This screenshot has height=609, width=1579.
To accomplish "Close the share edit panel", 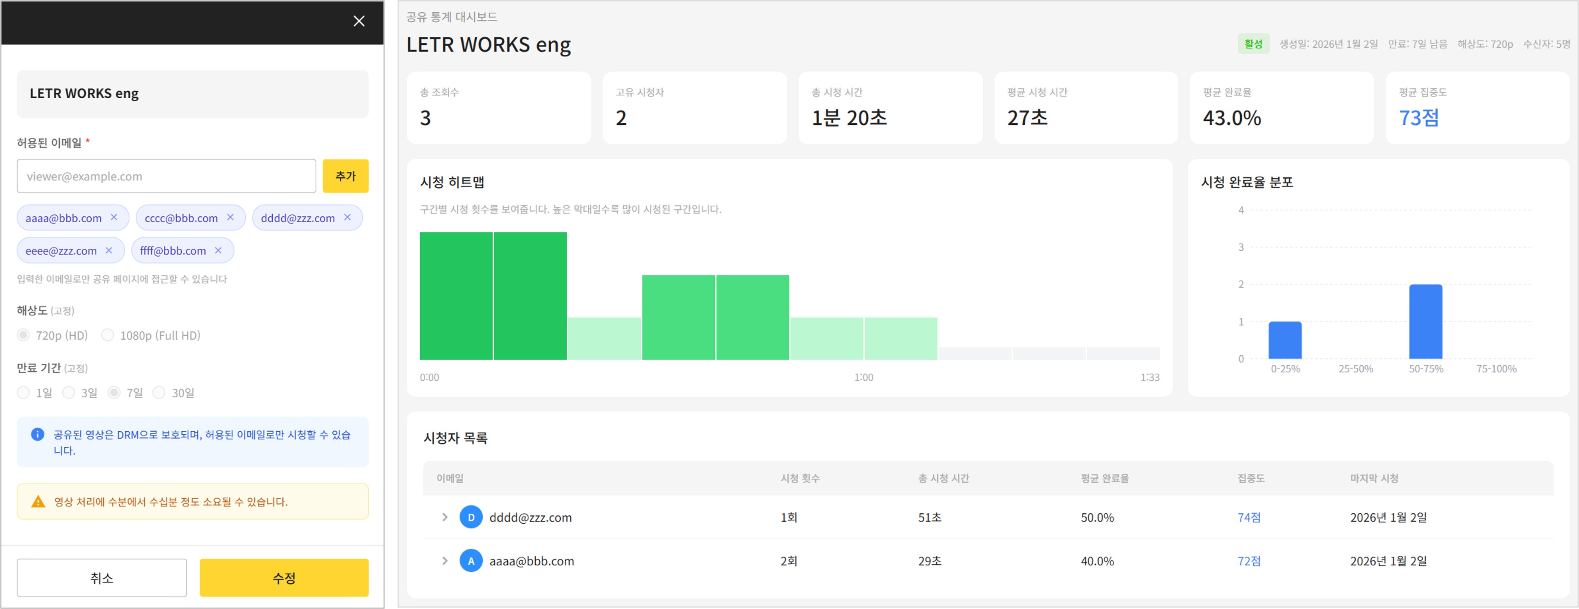I will tap(358, 22).
